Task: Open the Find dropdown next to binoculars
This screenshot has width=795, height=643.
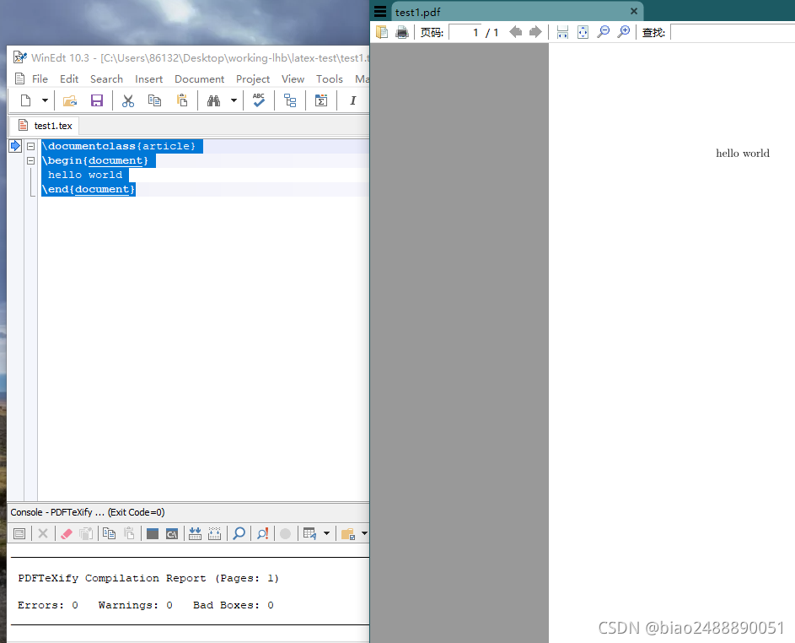Action: [234, 100]
